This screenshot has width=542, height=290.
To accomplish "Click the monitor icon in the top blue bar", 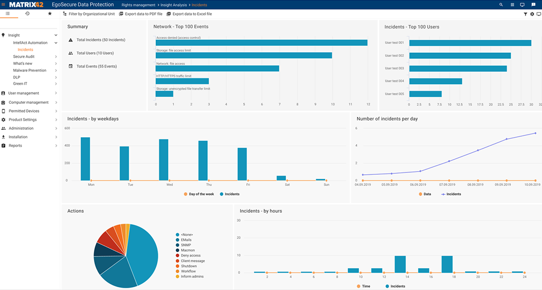I will click(522, 4).
